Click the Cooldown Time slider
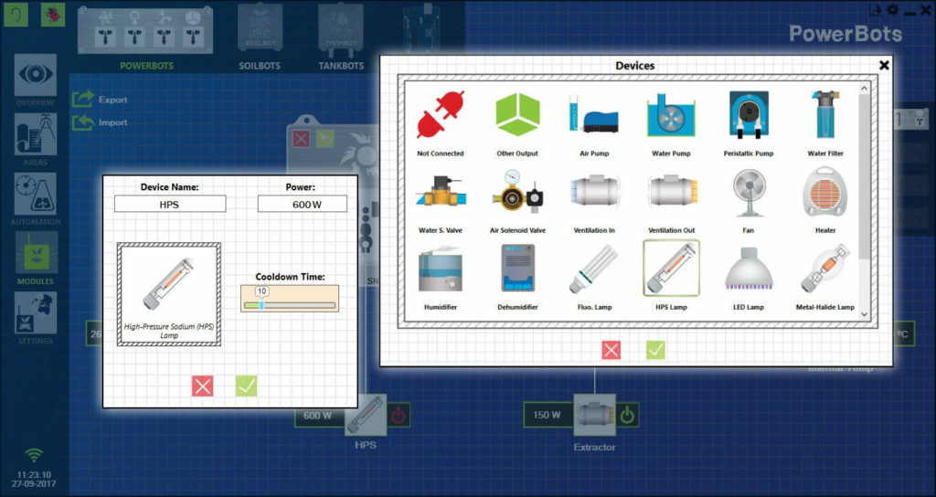Screen dimensions: 936x497 290,305
